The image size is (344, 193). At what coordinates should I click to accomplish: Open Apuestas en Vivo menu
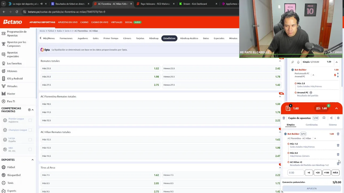coord(67,22)
